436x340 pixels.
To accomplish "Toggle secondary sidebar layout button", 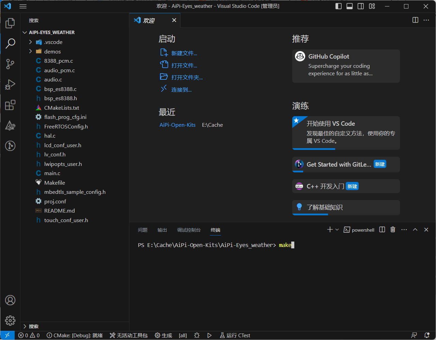I will tap(361, 6).
